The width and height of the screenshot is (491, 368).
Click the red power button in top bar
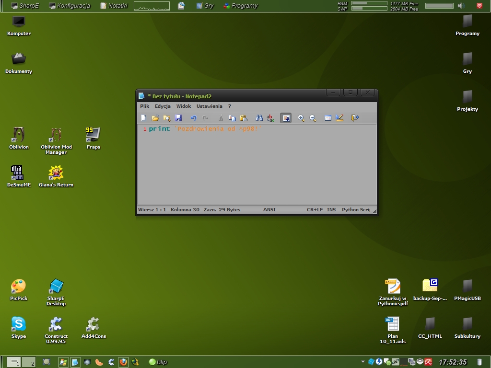click(x=479, y=6)
